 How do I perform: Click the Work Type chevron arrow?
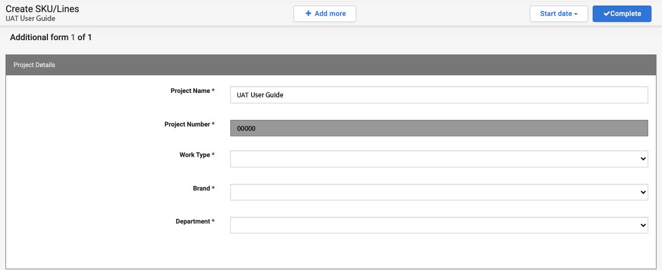(x=643, y=159)
